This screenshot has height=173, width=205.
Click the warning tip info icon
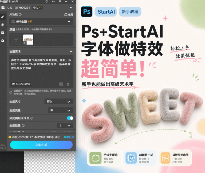pos(11,92)
